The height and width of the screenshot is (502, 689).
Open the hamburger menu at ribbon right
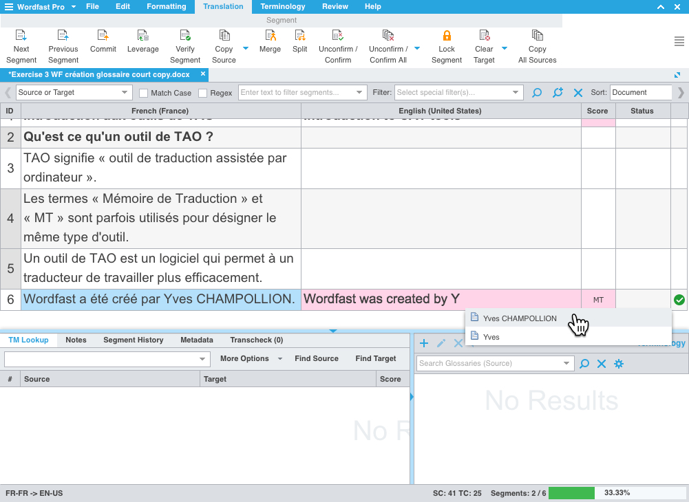(x=679, y=41)
